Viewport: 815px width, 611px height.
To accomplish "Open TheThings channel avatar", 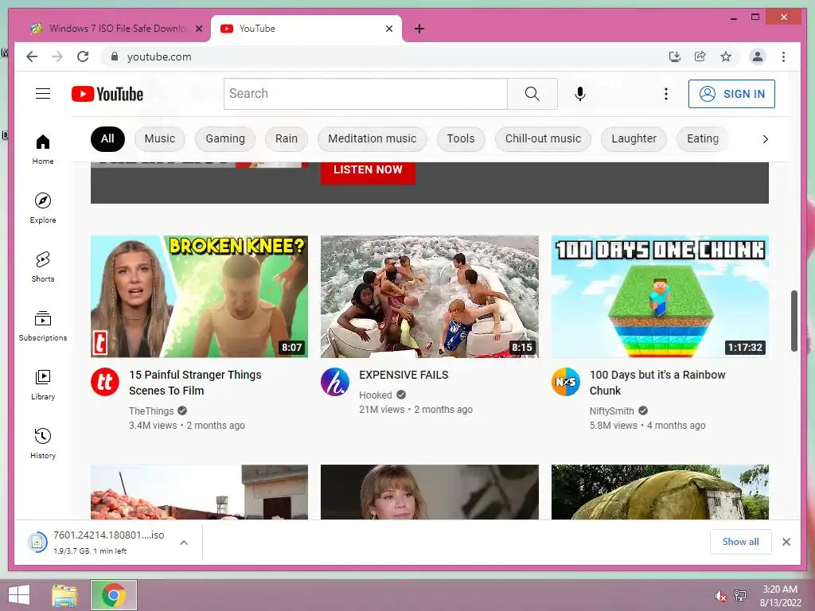I will point(105,382).
